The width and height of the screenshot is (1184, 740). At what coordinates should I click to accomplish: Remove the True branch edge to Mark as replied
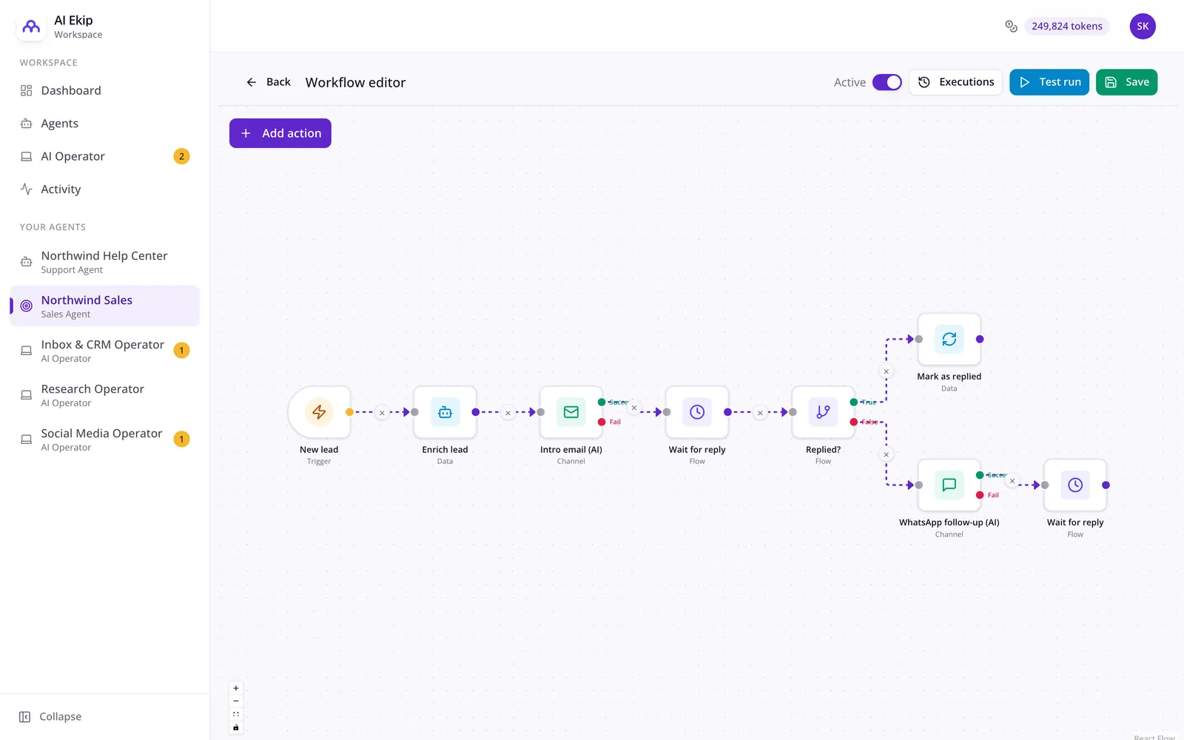point(886,371)
